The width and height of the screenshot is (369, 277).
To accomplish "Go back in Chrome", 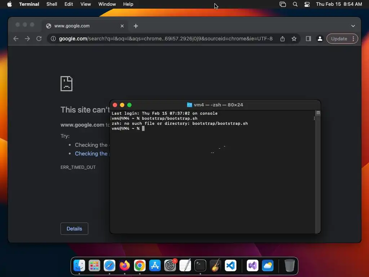I will coord(16,39).
